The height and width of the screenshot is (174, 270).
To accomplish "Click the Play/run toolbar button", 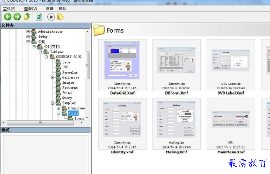I will click(51, 17).
